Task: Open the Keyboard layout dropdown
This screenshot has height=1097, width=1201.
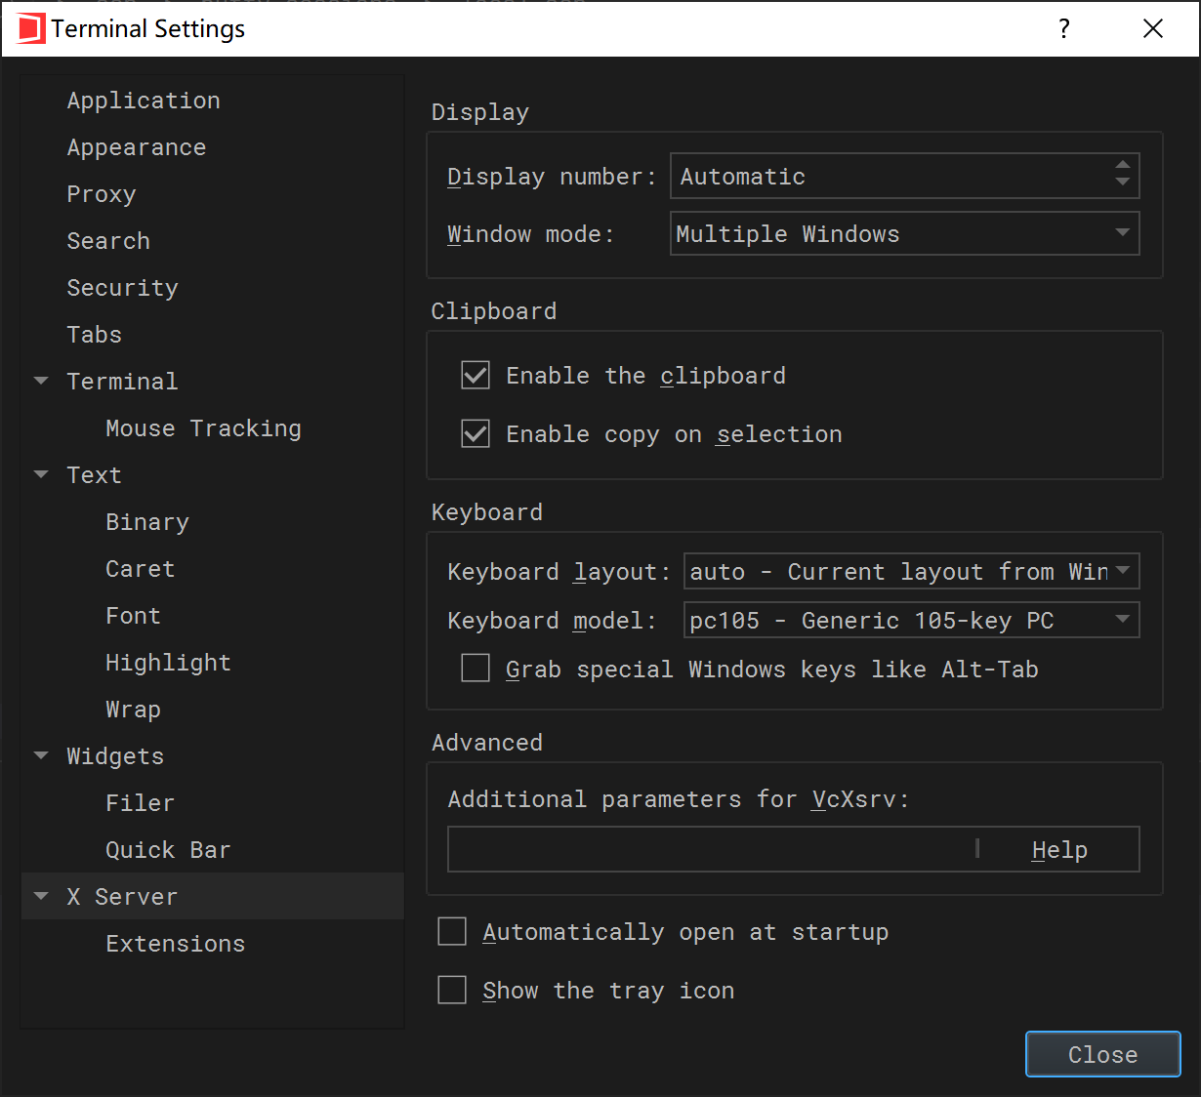Action: [x=912, y=571]
